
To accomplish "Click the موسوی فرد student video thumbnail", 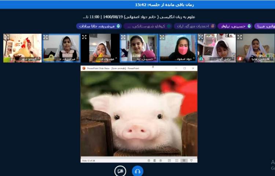I will (x=100, y=48).
